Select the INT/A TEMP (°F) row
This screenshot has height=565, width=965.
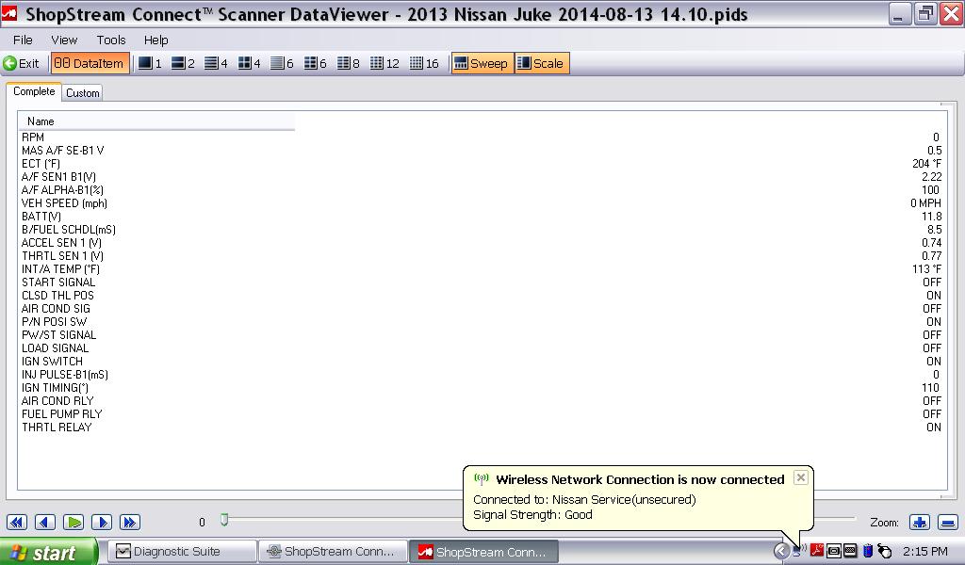tap(482, 269)
